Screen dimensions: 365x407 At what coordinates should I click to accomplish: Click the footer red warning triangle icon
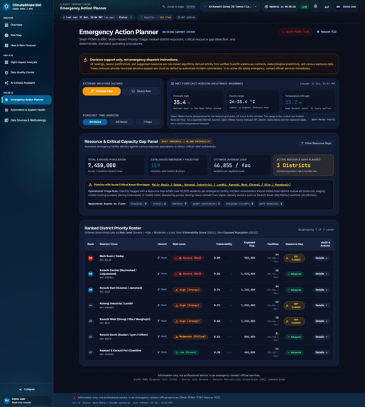click(x=75, y=398)
